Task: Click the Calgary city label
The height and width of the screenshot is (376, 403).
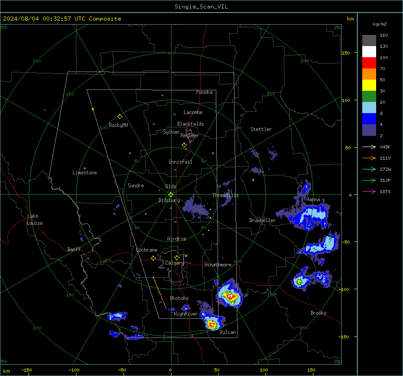Action: coord(175,263)
